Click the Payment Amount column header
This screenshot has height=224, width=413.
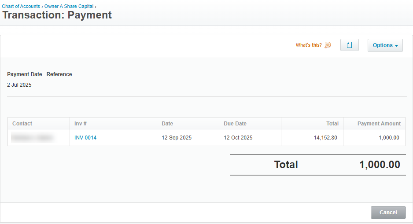(x=379, y=124)
